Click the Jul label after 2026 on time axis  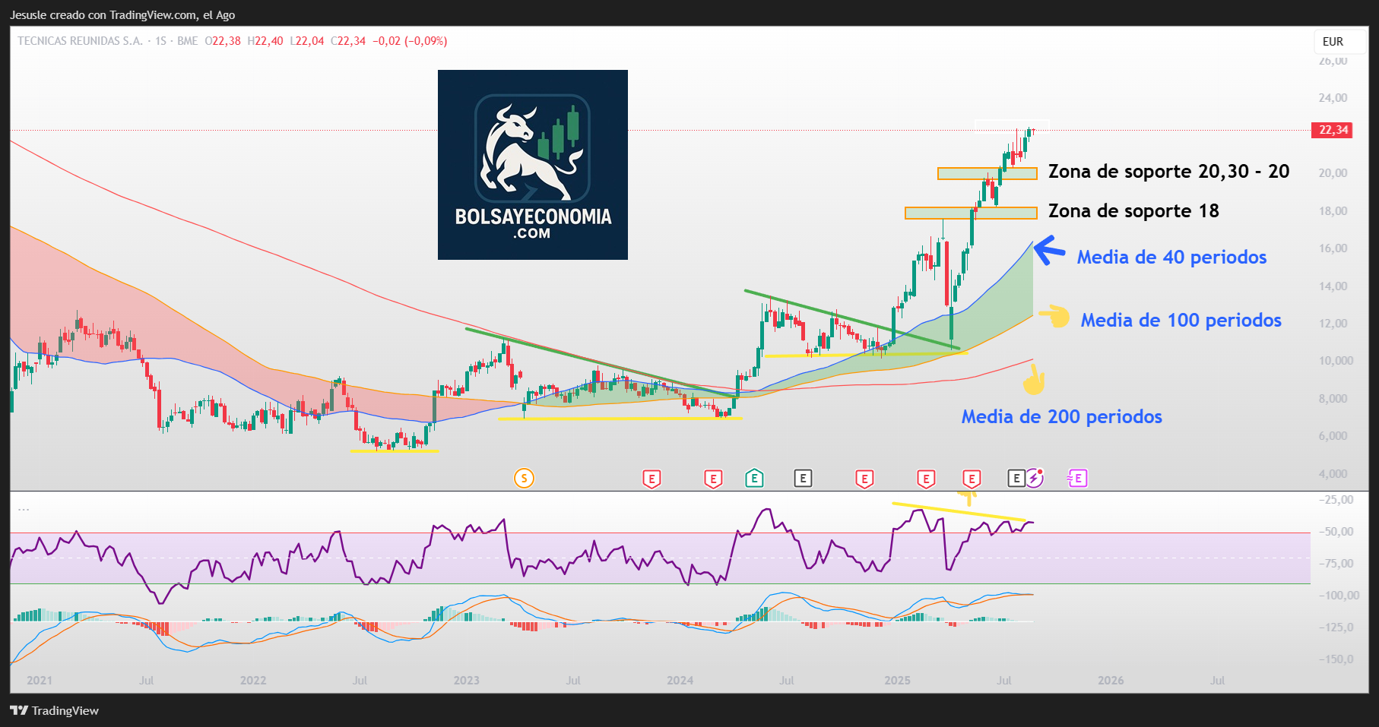(1217, 681)
